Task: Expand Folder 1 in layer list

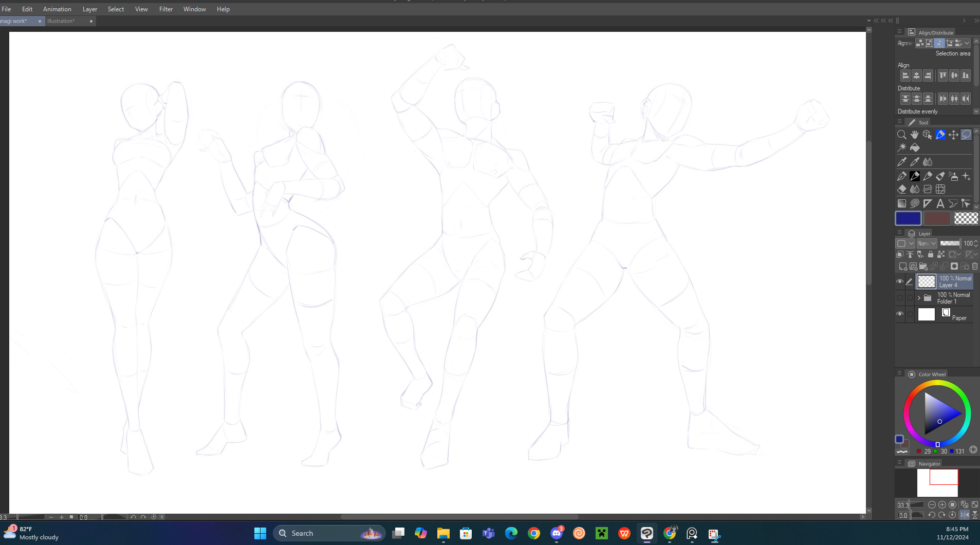Action: 919,298
